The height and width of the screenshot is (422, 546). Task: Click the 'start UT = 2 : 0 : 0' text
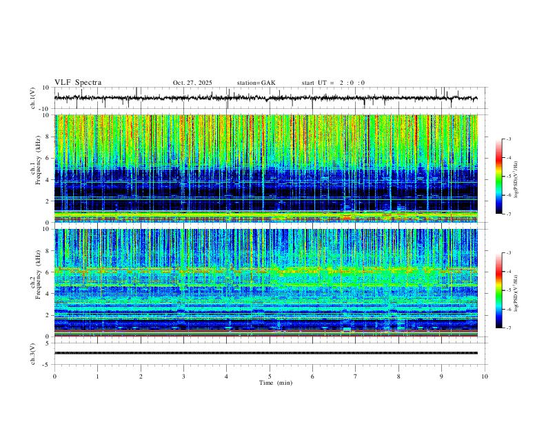[x=333, y=83]
